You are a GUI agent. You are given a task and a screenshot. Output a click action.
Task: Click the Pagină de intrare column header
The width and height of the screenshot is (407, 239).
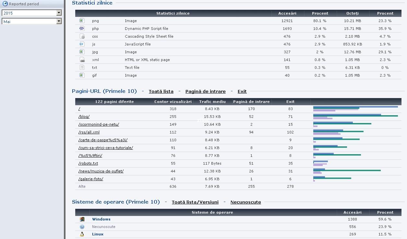pyautogui.click(x=251, y=102)
